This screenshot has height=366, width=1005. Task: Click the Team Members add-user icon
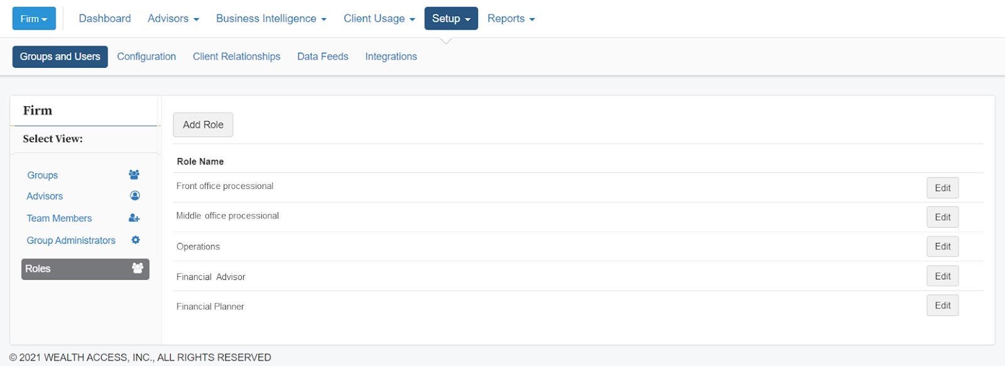pyautogui.click(x=134, y=218)
